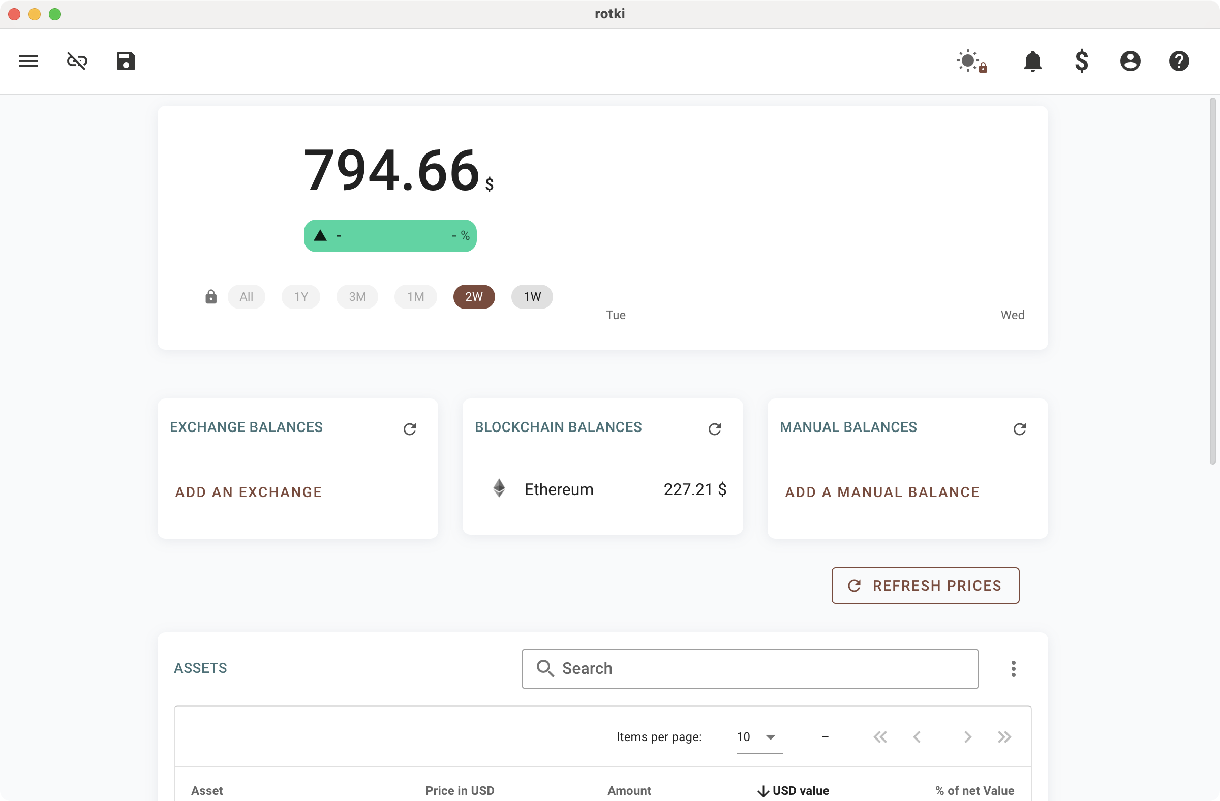Click the Blockchain Balances heading
This screenshot has height=801, width=1220.
pyautogui.click(x=558, y=427)
